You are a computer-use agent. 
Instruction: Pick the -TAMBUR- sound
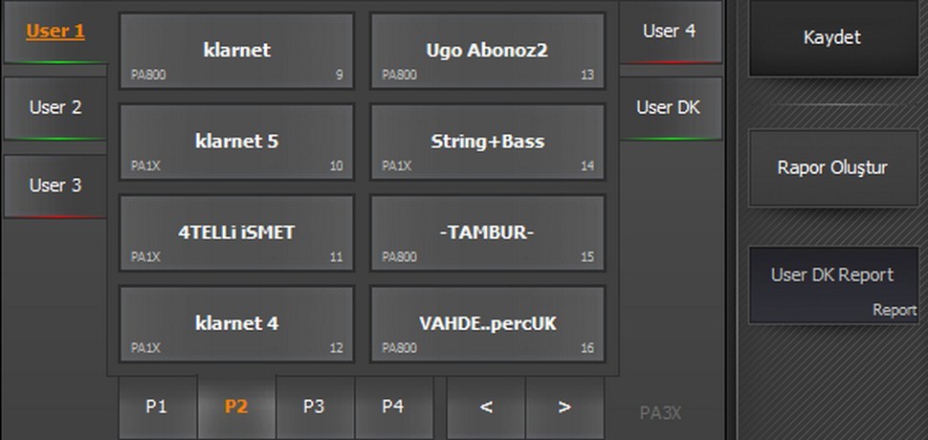click(487, 232)
